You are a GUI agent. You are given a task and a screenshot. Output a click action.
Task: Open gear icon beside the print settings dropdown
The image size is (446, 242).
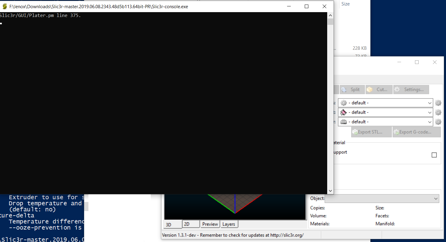(x=438, y=103)
